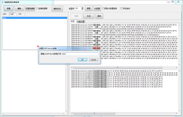The height and width of the screenshot is (117, 183).
Task: Click the 清除日志 button
Action: [57, 8]
